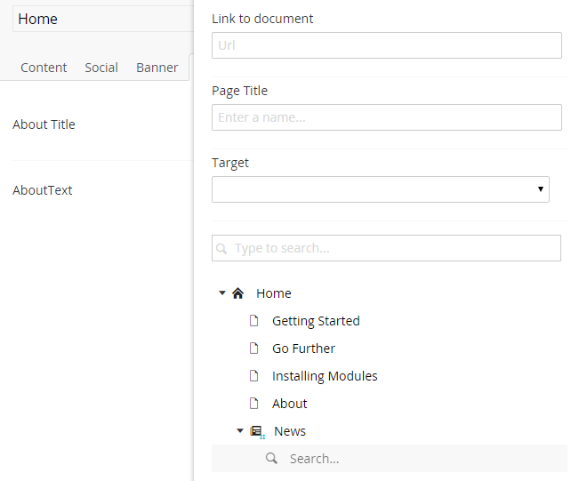Image resolution: width=579 pixels, height=481 pixels.
Task: Click the Go Further document icon
Action: pos(253,349)
